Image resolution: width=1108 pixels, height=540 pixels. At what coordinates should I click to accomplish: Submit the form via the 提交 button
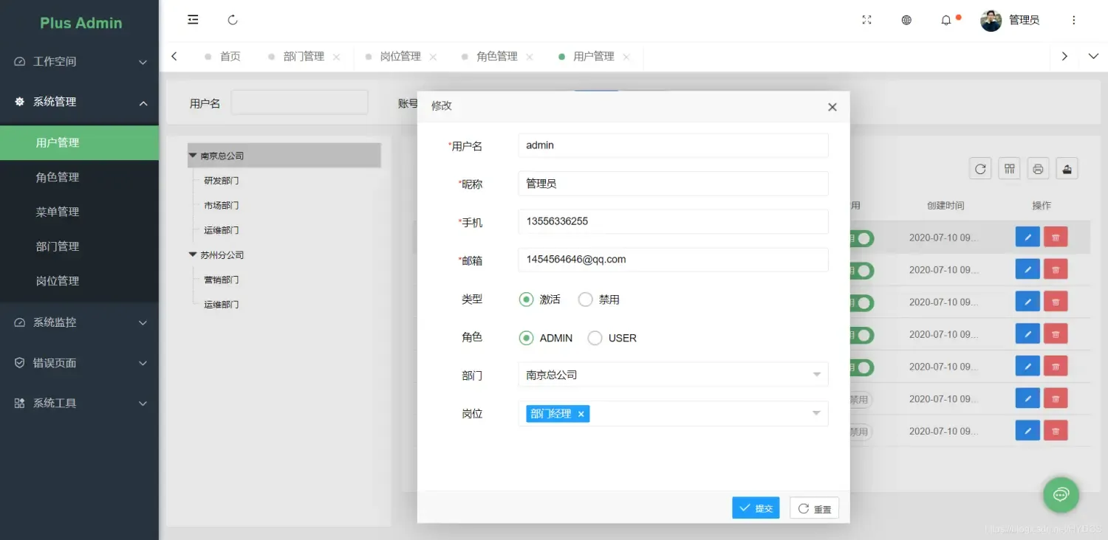pos(755,508)
